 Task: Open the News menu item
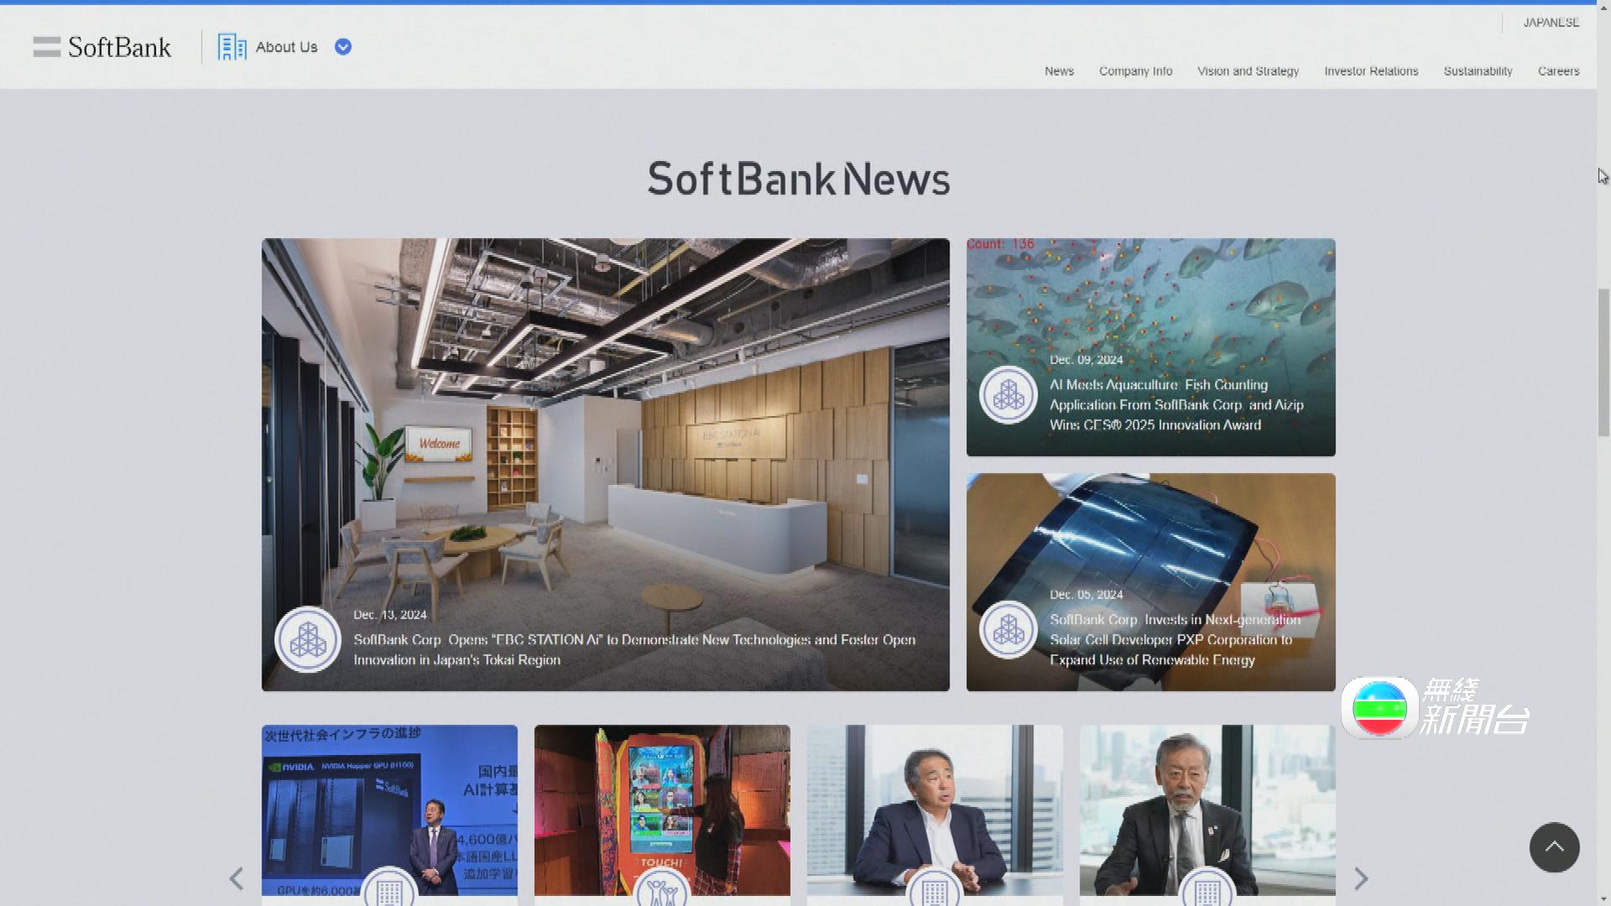(x=1059, y=71)
